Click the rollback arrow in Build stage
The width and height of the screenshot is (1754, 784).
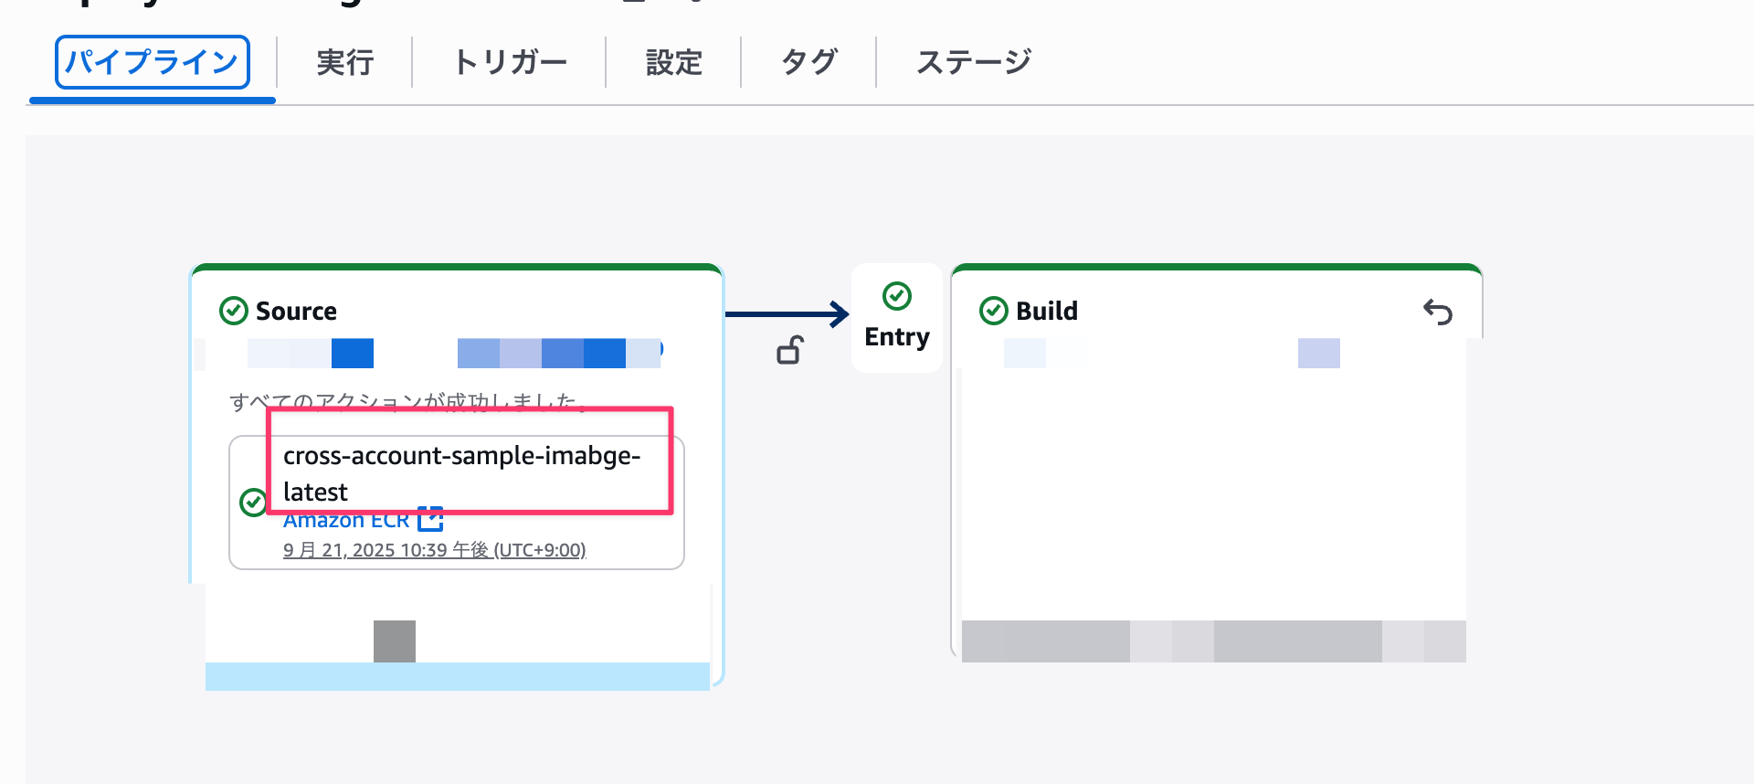[1437, 312]
